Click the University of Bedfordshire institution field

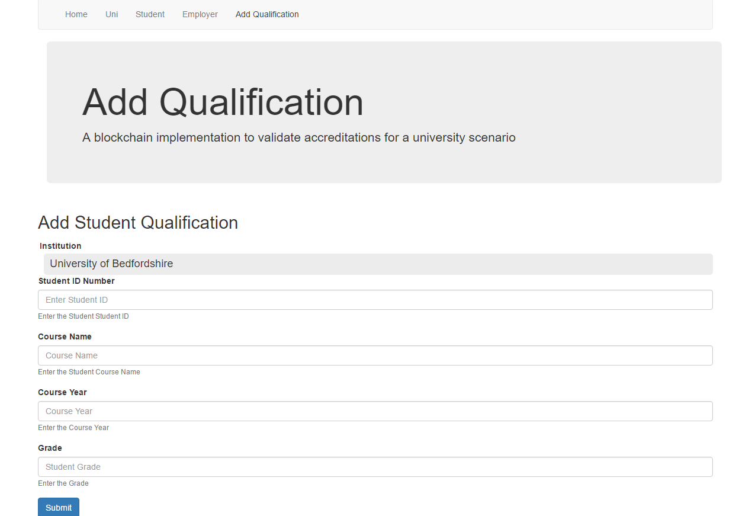click(x=378, y=264)
